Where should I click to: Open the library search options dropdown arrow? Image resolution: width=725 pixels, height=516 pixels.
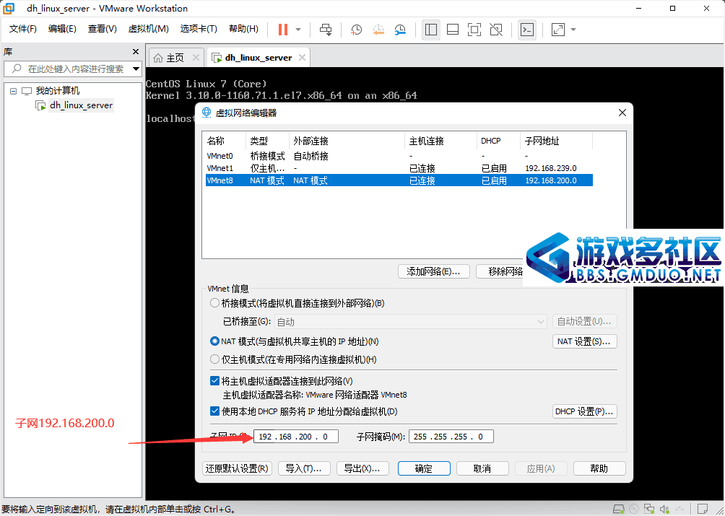[x=136, y=69]
